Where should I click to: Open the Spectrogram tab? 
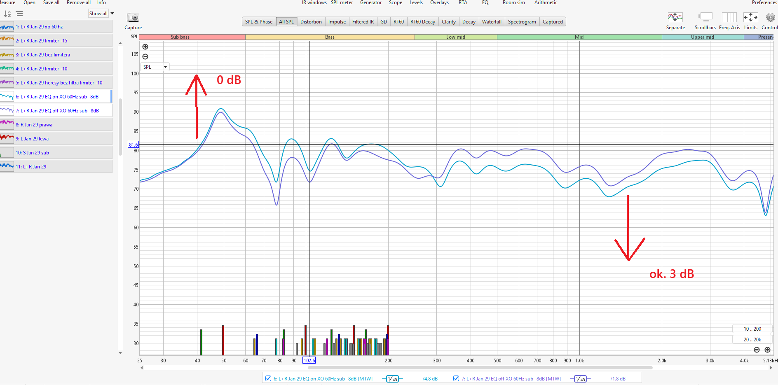[522, 22]
